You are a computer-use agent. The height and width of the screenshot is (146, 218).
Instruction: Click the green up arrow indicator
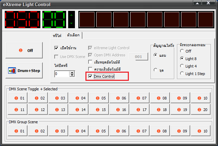[x=72, y=15]
